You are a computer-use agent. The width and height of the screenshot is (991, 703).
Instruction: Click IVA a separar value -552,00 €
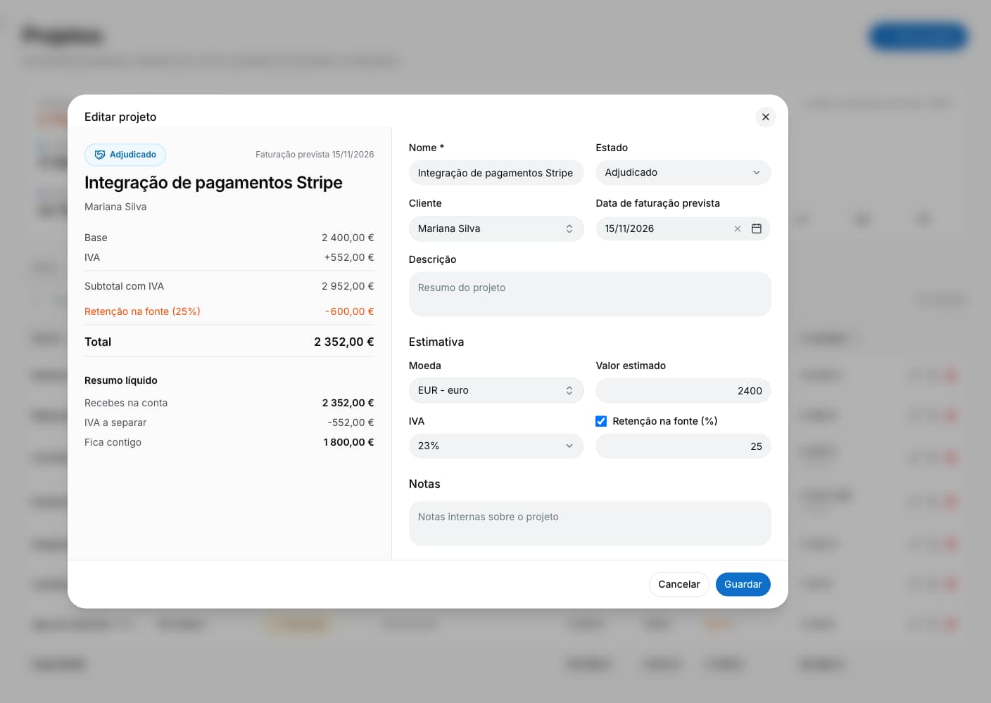click(x=351, y=423)
